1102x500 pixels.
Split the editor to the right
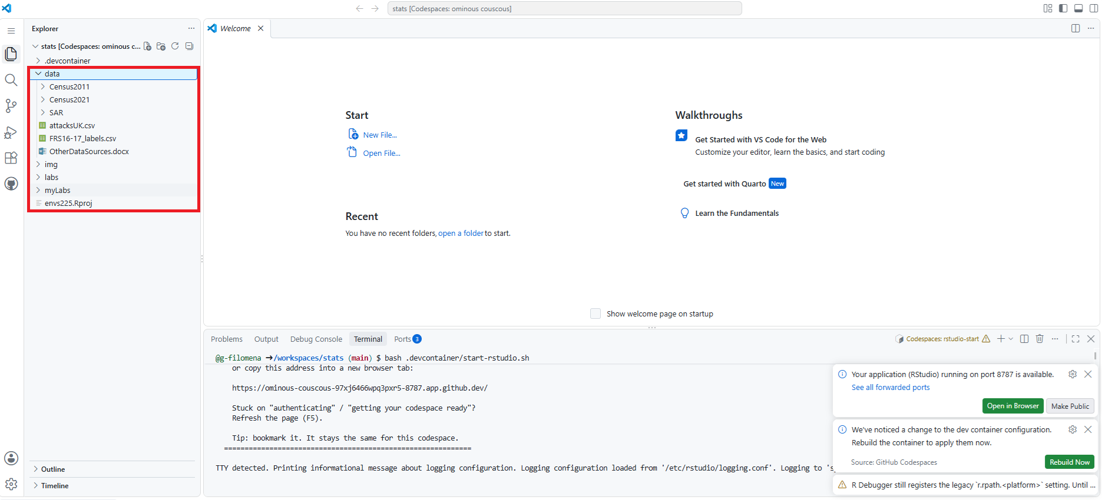[1075, 28]
